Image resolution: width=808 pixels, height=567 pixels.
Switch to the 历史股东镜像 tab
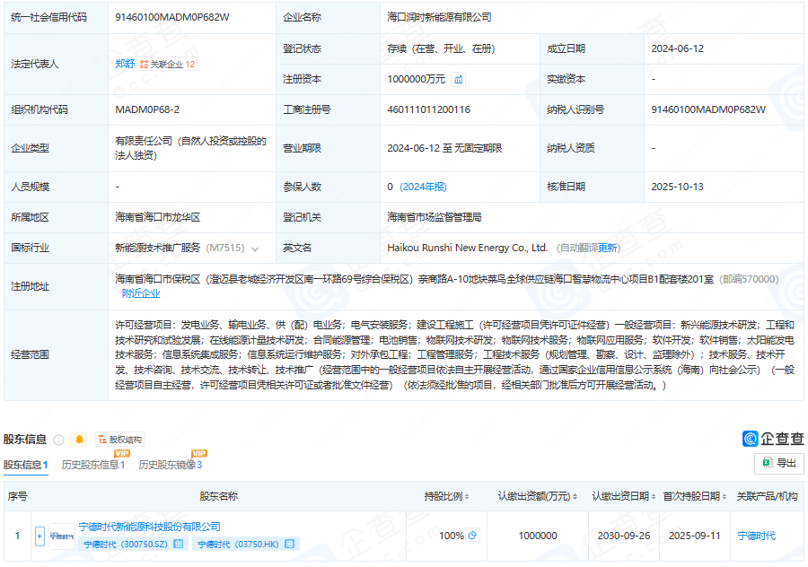[x=170, y=466]
